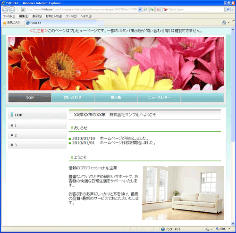Click the living room sofa photo

point(183,193)
